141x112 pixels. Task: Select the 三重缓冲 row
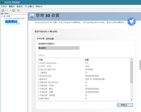click(x=84, y=73)
